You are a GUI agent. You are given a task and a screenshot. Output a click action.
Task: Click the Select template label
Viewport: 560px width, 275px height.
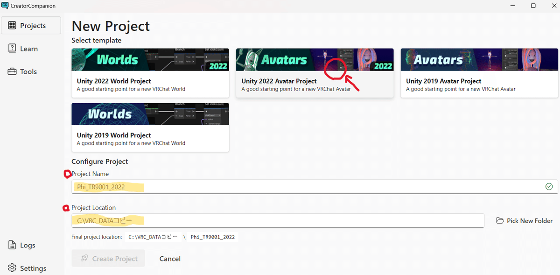click(96, 40)
